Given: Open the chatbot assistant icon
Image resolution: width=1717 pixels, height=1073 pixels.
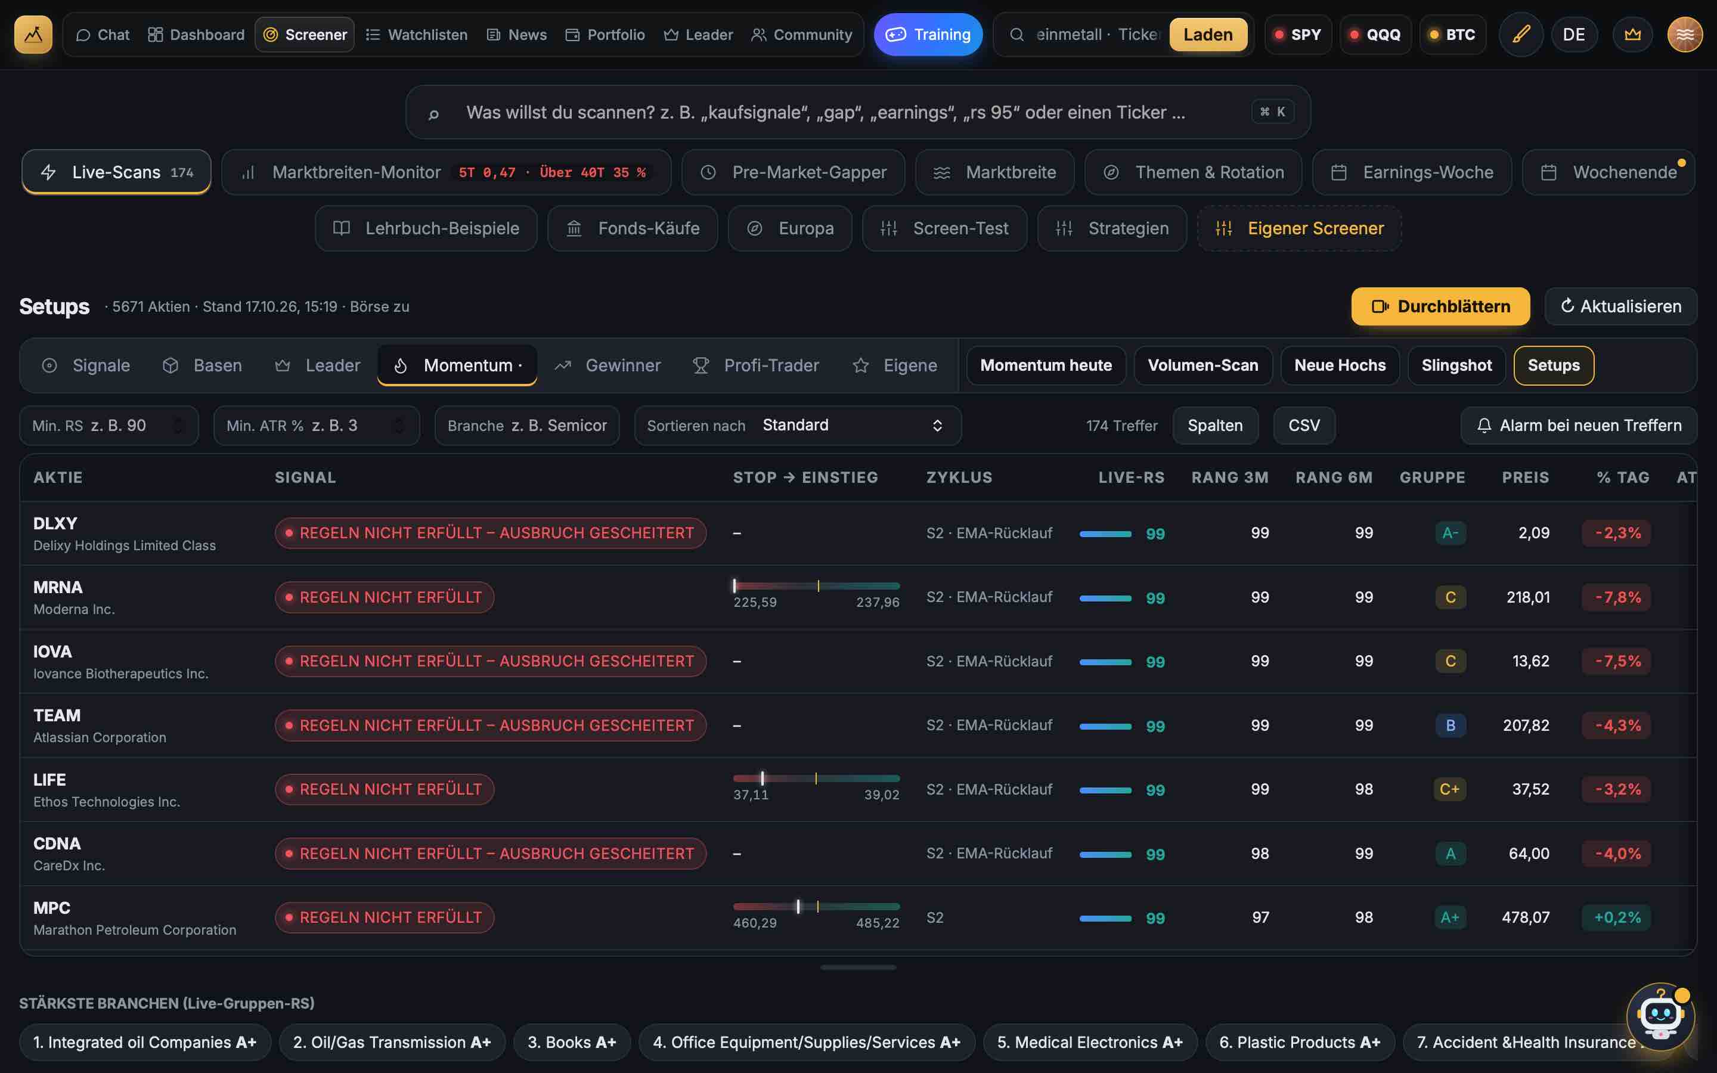Looking at the screenshot, I should coord(1660,1016).
